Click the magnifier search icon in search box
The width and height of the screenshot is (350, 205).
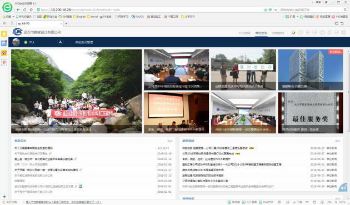pos(345,10)
